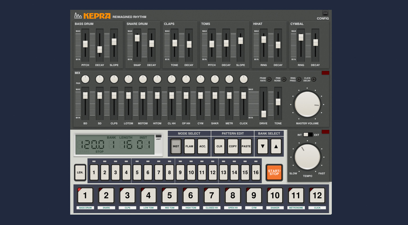
Task: Select previous bank with down arrow
Action: [263, 146]
